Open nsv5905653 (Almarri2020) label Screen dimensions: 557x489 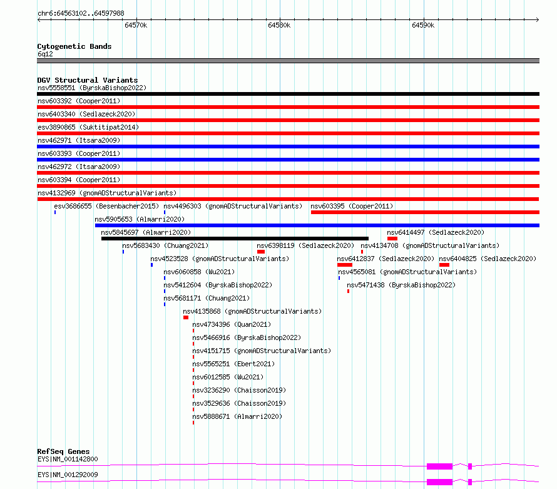(140, 219)
